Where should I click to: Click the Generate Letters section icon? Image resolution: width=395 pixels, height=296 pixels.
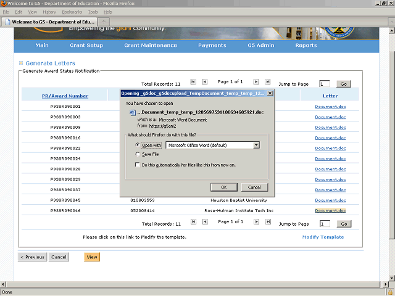21,63
